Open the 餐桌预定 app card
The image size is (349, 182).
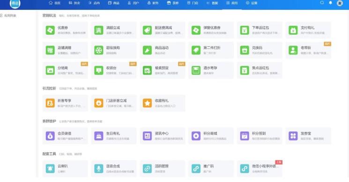tap(163, 70)
